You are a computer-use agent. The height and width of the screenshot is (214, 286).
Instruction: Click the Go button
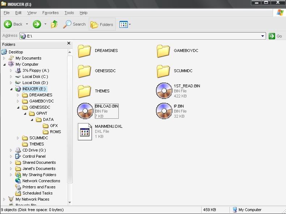[275, 36]
